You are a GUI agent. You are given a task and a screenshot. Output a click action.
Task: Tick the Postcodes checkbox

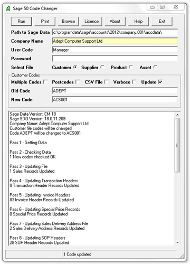[78, 82]
